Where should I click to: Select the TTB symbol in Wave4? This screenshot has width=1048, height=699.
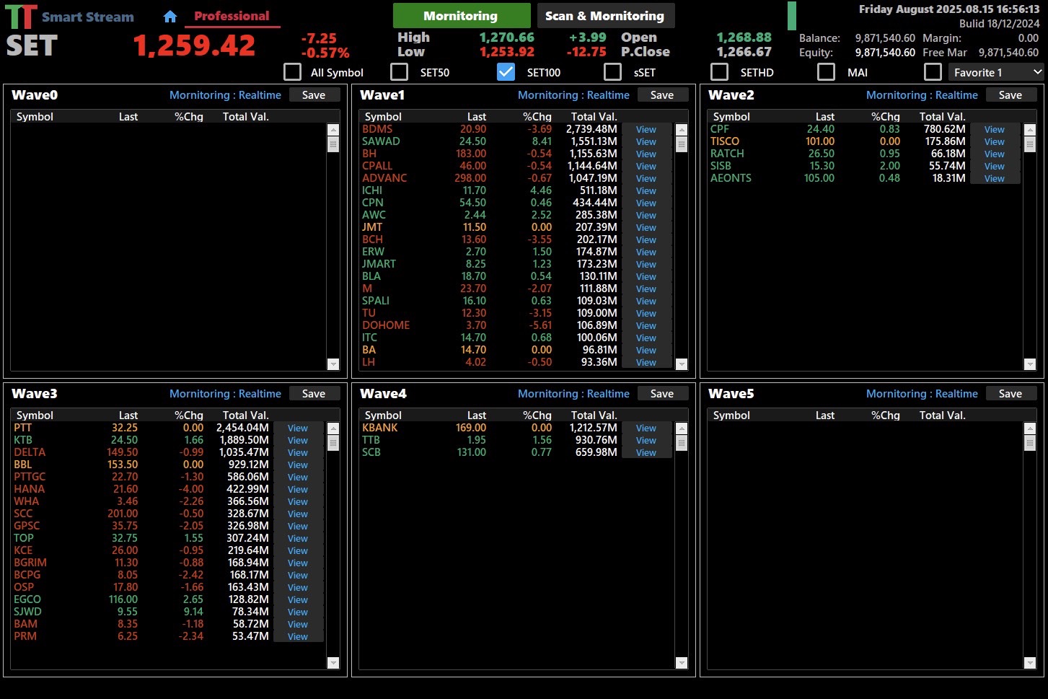pyautogui.click(x=371, y=440)
